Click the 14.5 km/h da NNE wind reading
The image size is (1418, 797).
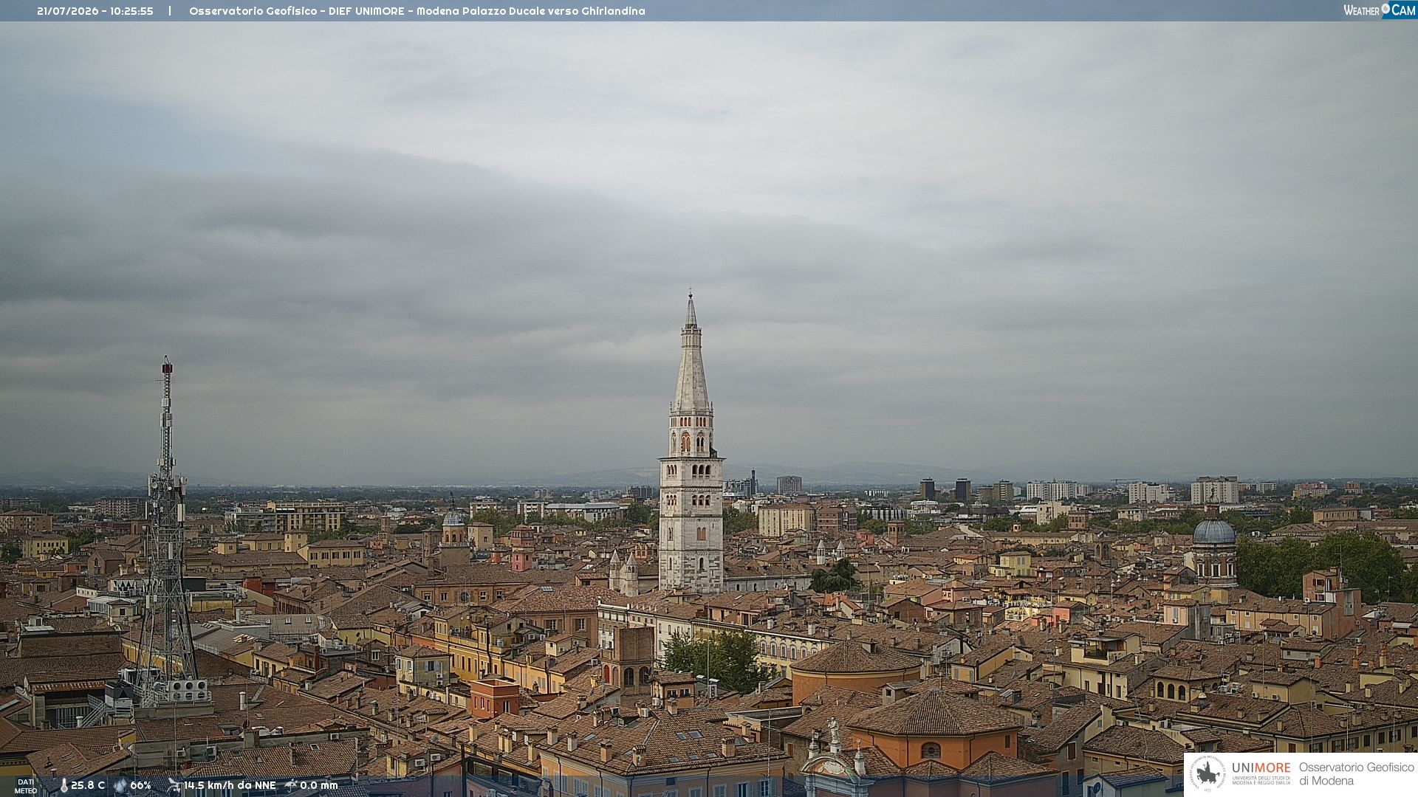pyautogui.click(x=230, y=785)
